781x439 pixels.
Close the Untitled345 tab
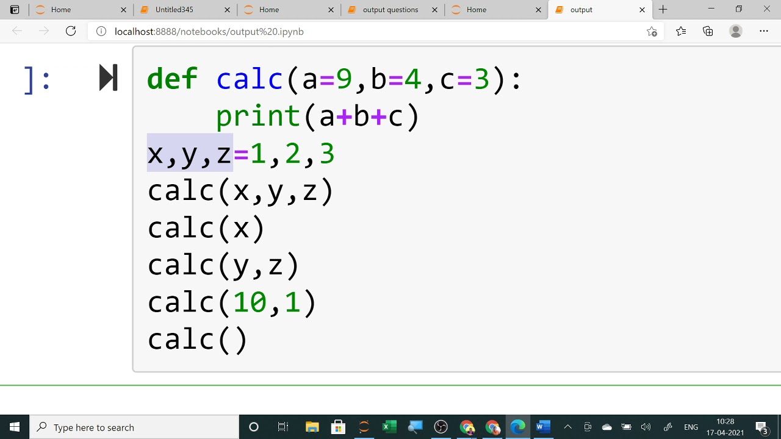tap(227, 10)
